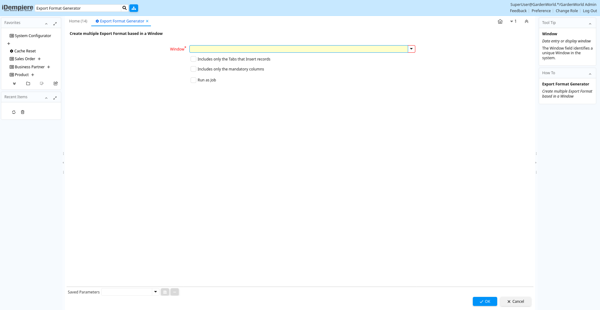Image resolution: width=600 pixels, height=310 pixels.
Task: Expand the Favorites panel to full size
Action: (55, 24)
